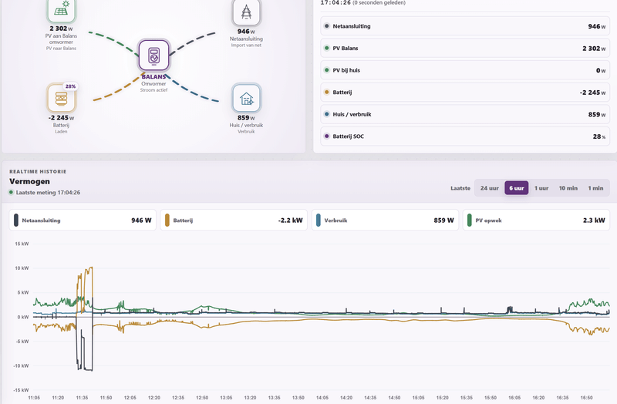The height and width of the screenshot is (404, 617).
Task: Click the Netaansluiting dark legend color bar
Action: coord(16,221)
